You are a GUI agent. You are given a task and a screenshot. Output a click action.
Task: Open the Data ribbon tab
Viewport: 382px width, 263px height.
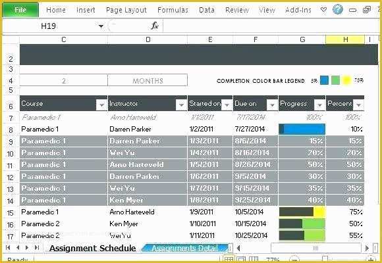tap(207, 10)
